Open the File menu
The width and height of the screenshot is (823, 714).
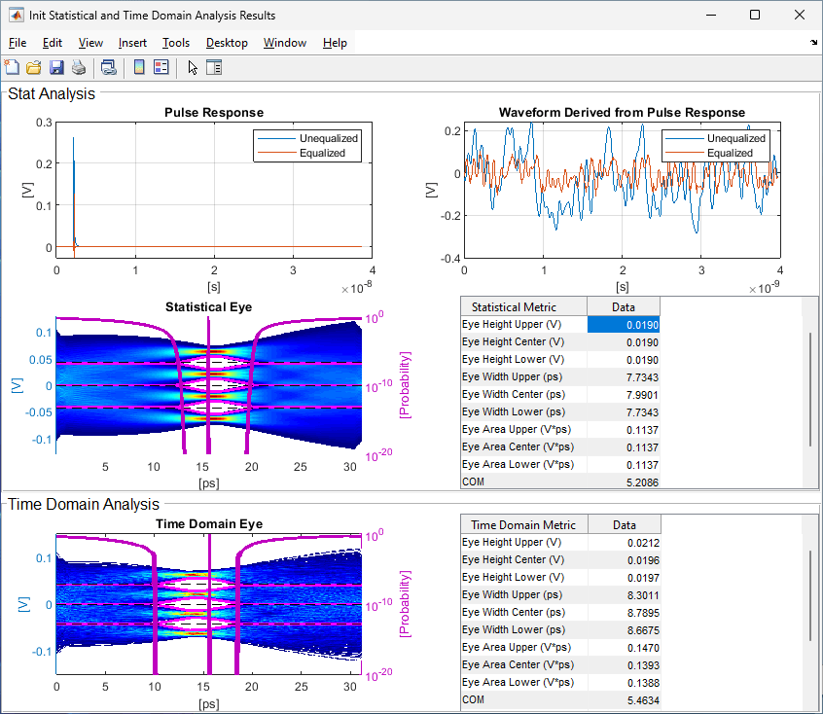(18, 43)
